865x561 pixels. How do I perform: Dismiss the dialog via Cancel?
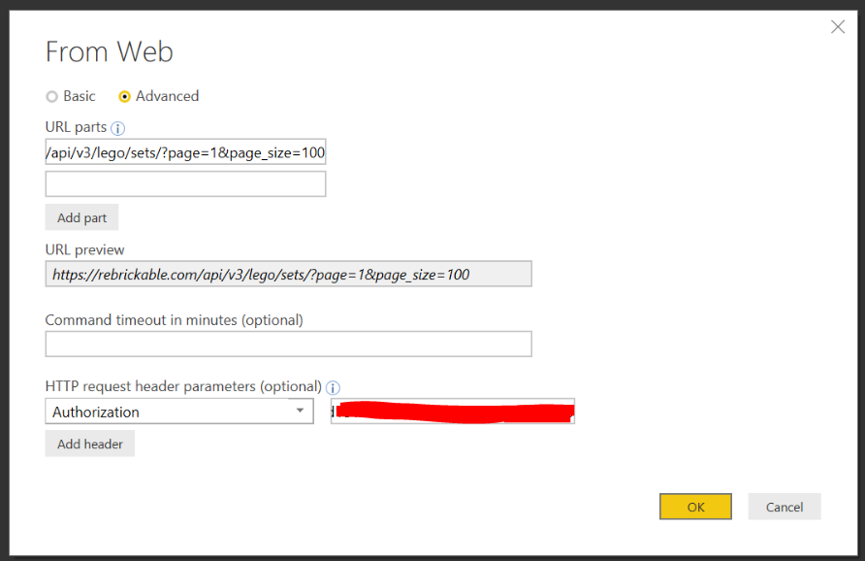[x=784, y=506]
